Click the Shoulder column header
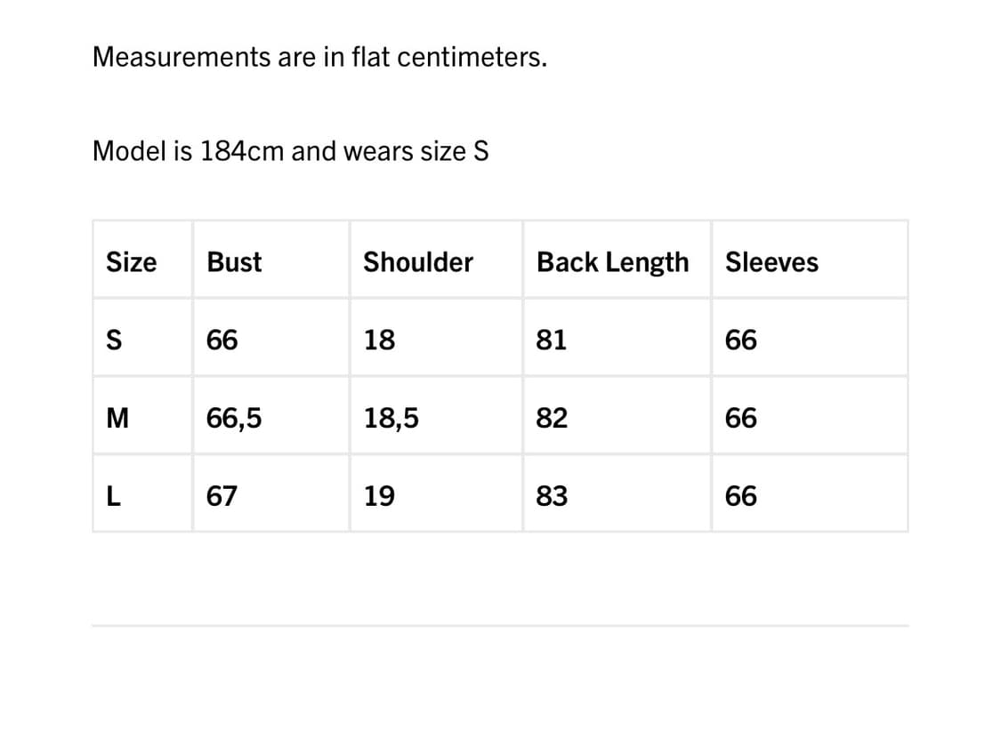 tap(417, 262)
